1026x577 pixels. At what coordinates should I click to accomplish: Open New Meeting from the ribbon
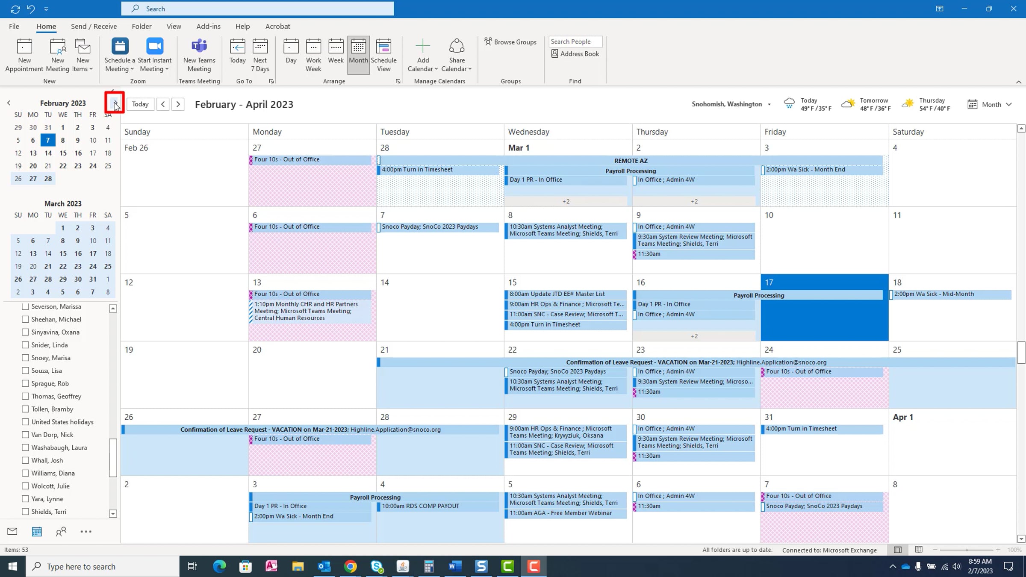(57, 56)
